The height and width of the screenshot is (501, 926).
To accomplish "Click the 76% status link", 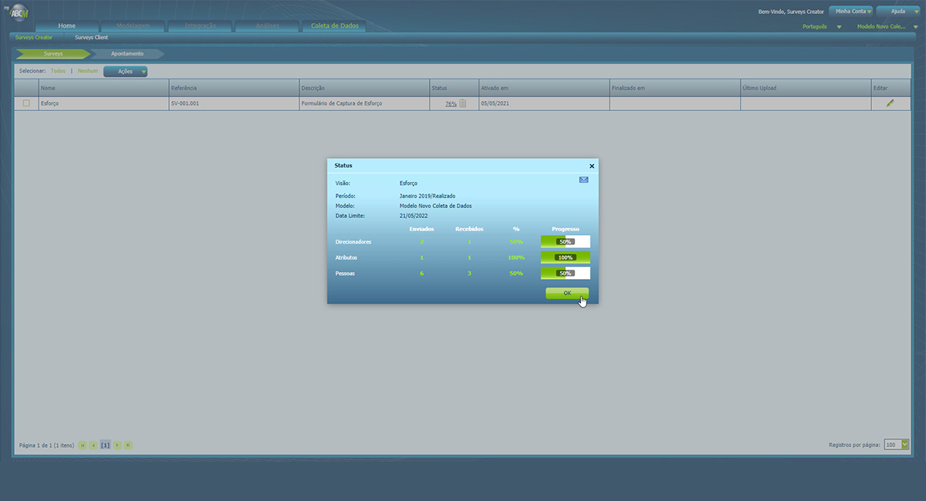I will [x=451, y=103].
